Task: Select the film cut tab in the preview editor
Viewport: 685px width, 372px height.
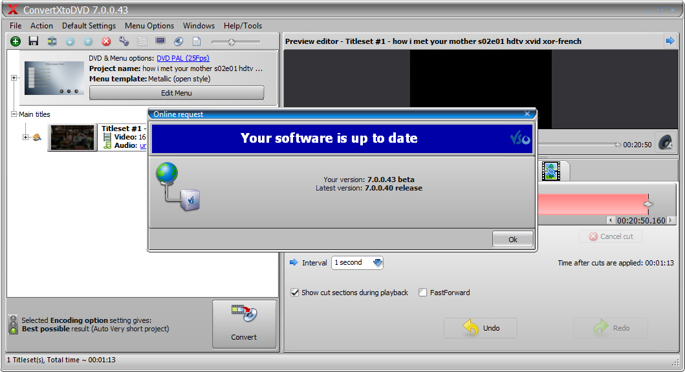Action: (x=551, y=170)
